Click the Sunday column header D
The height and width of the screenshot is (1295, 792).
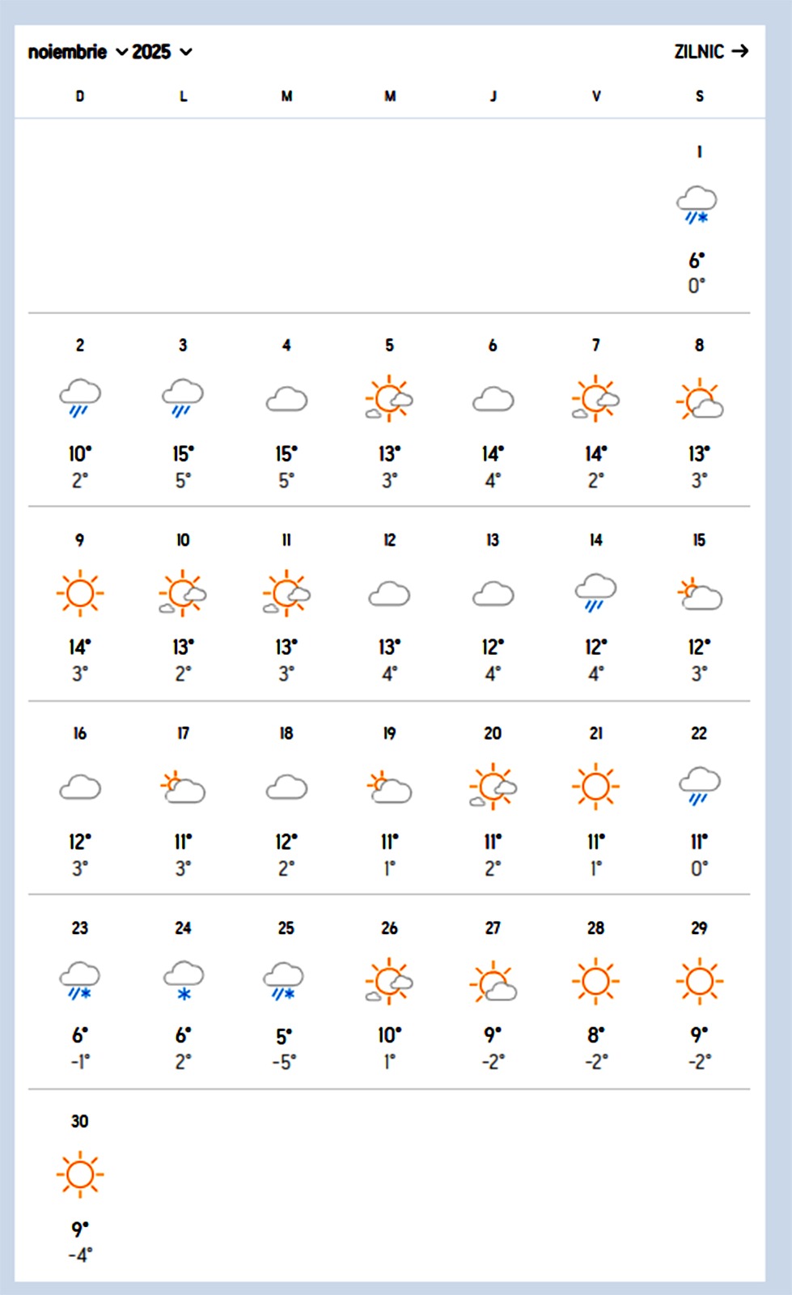tap(80, 96)
